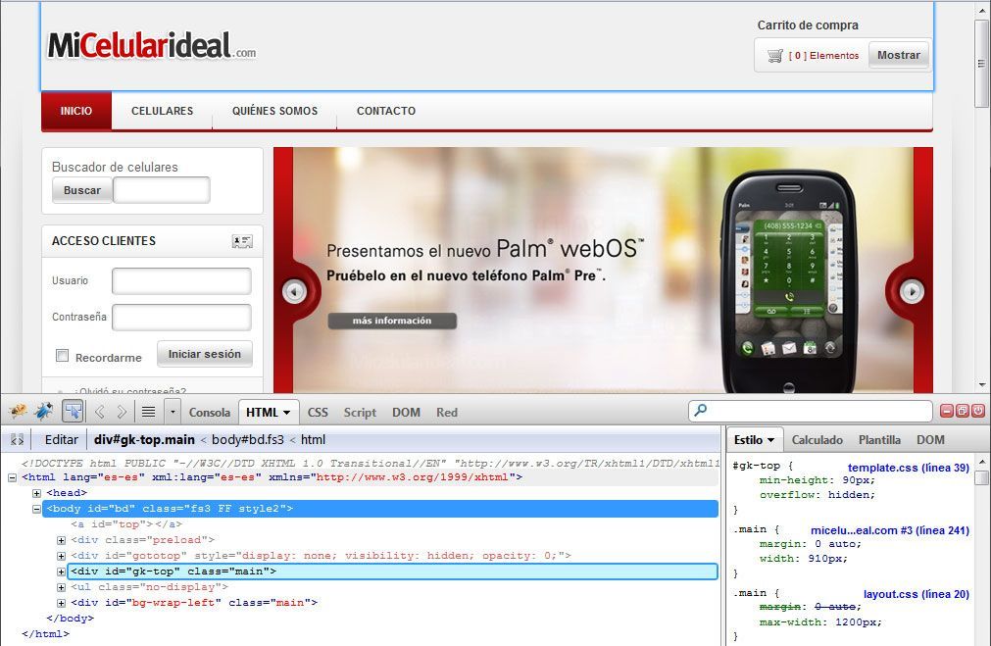Deactivate Firebug with the power icon
This screenshot has height=646, width=991.
[977, 411]
